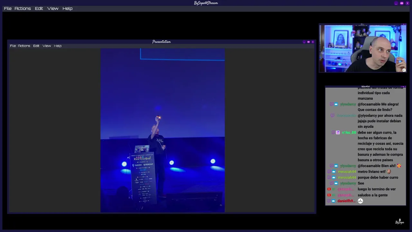This screenshot has height=232, width=412.
Task: Click the Twitch icon beside n1ko_88
Action: click(x=333, y=132)
